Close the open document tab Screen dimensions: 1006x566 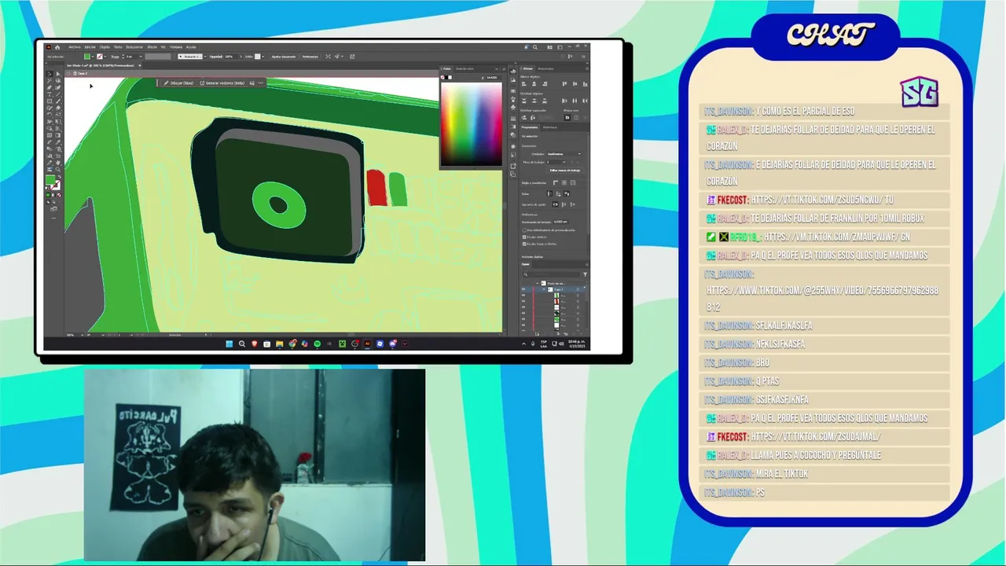[140, 65]
